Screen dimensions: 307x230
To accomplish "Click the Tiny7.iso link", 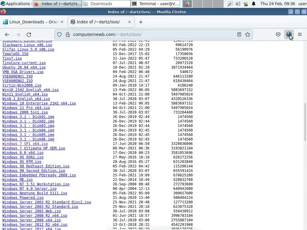I will (12, 58).
